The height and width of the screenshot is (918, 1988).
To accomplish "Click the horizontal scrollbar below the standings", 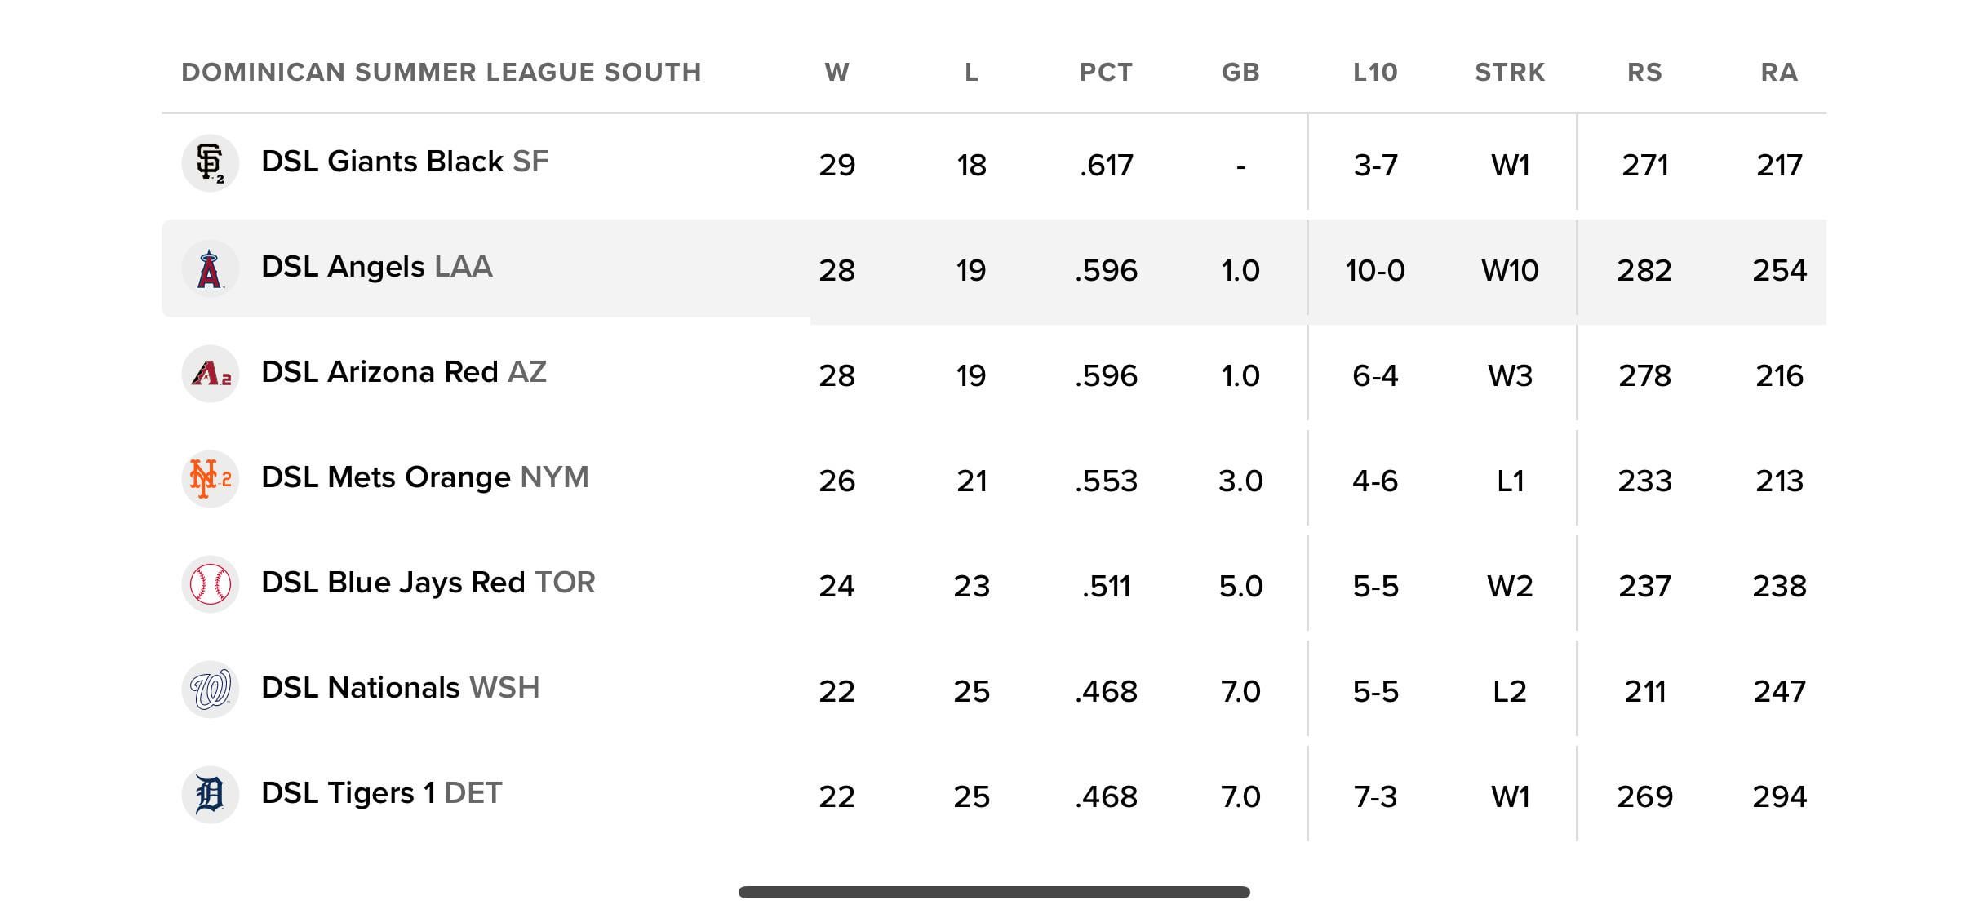I will coord(994,892).
